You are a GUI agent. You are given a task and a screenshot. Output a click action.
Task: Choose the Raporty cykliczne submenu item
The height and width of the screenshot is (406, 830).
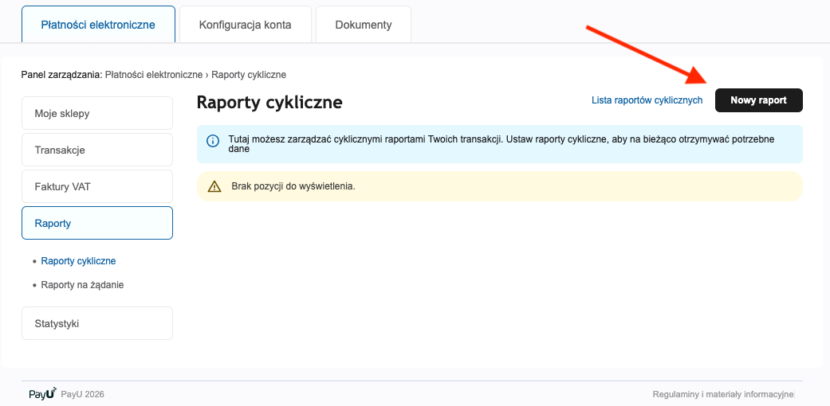point(78,260)
